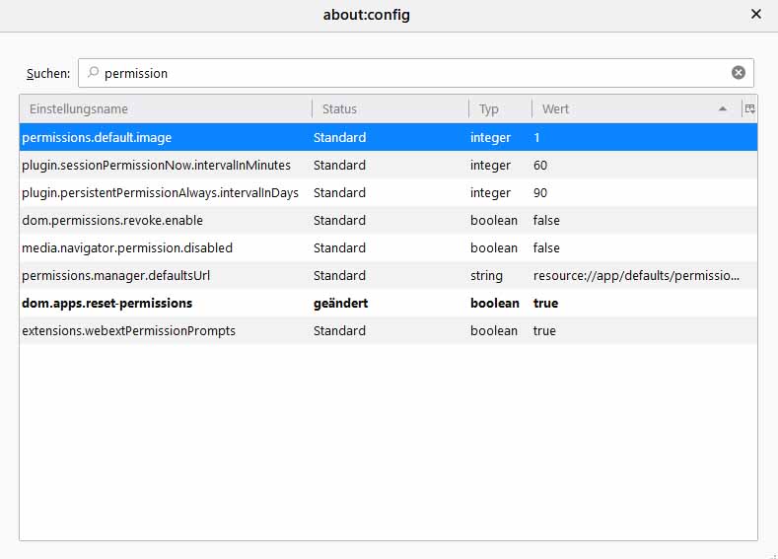
Task: Select plugin.sessionPermissionNow.intervalInMinutes row
Action: pos(389,166)
